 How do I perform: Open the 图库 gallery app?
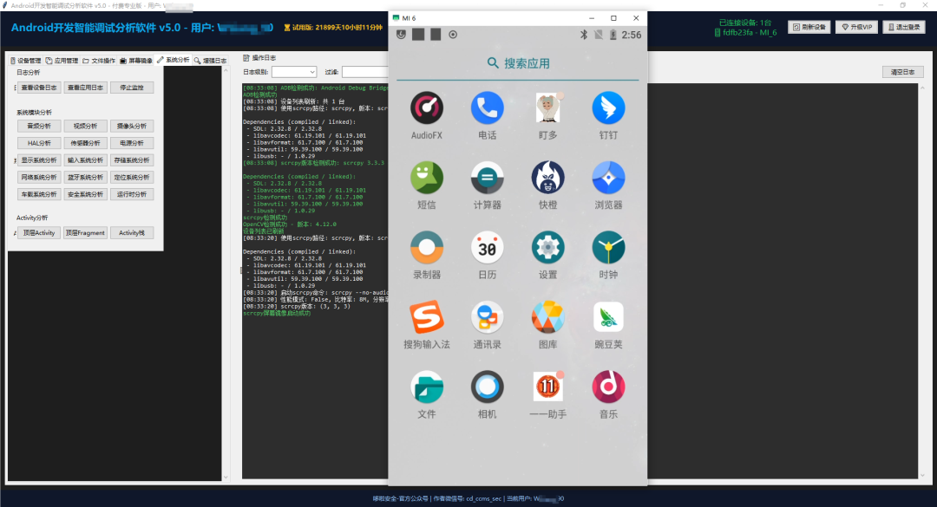point(548,318)
